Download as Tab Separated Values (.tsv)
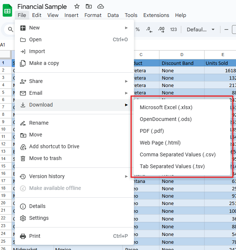The height and width of the screenshot is (250, 236). [182, 166]
